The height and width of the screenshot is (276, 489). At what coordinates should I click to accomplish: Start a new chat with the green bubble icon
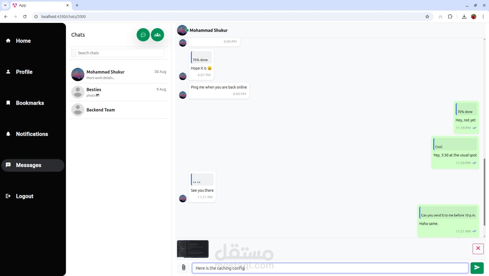click(143, 35)
